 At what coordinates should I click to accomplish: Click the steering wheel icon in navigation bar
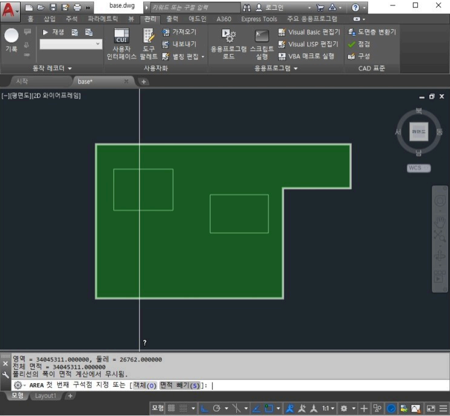tap(440, 201)
